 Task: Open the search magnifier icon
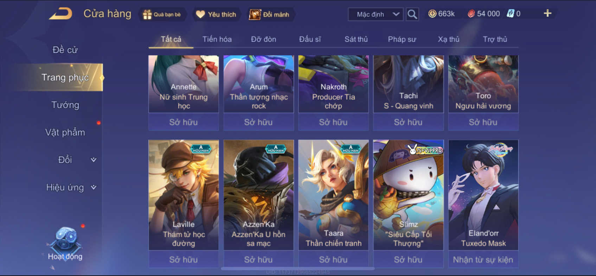pos(412,14)
